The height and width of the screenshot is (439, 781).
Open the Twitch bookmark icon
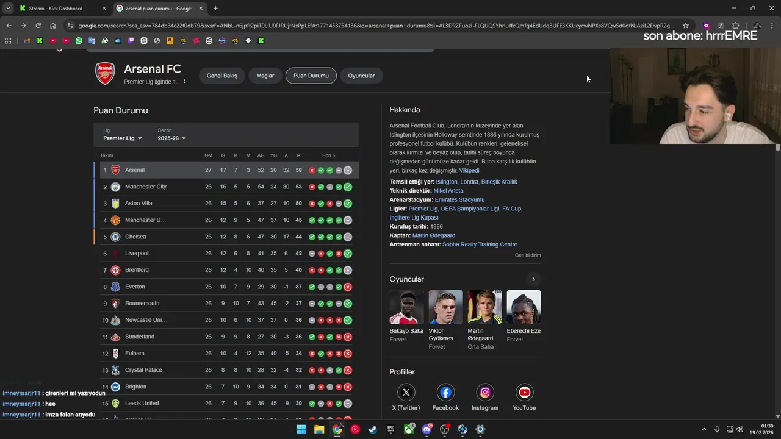click(131, 41)
